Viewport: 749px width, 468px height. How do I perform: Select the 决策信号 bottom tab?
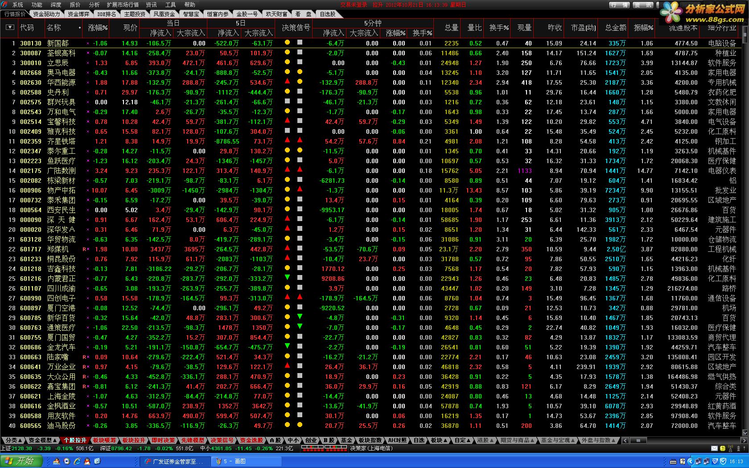[x=222, y=440]
